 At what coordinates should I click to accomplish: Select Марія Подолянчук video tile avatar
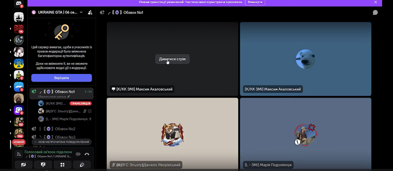tap(305, 134)
